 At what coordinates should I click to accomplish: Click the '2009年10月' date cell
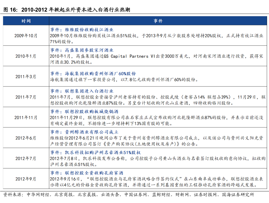point(26,36)
